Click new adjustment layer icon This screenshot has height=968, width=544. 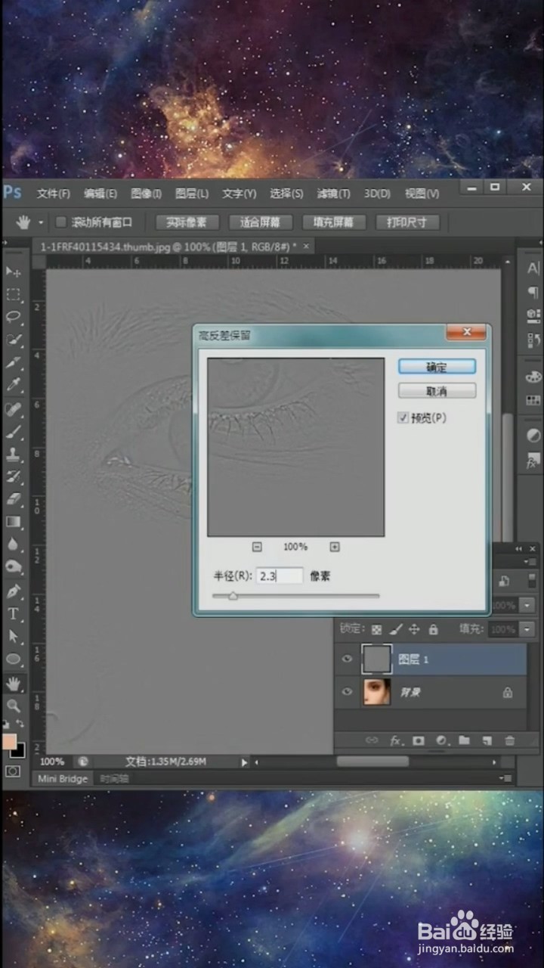tap(441, 741)
